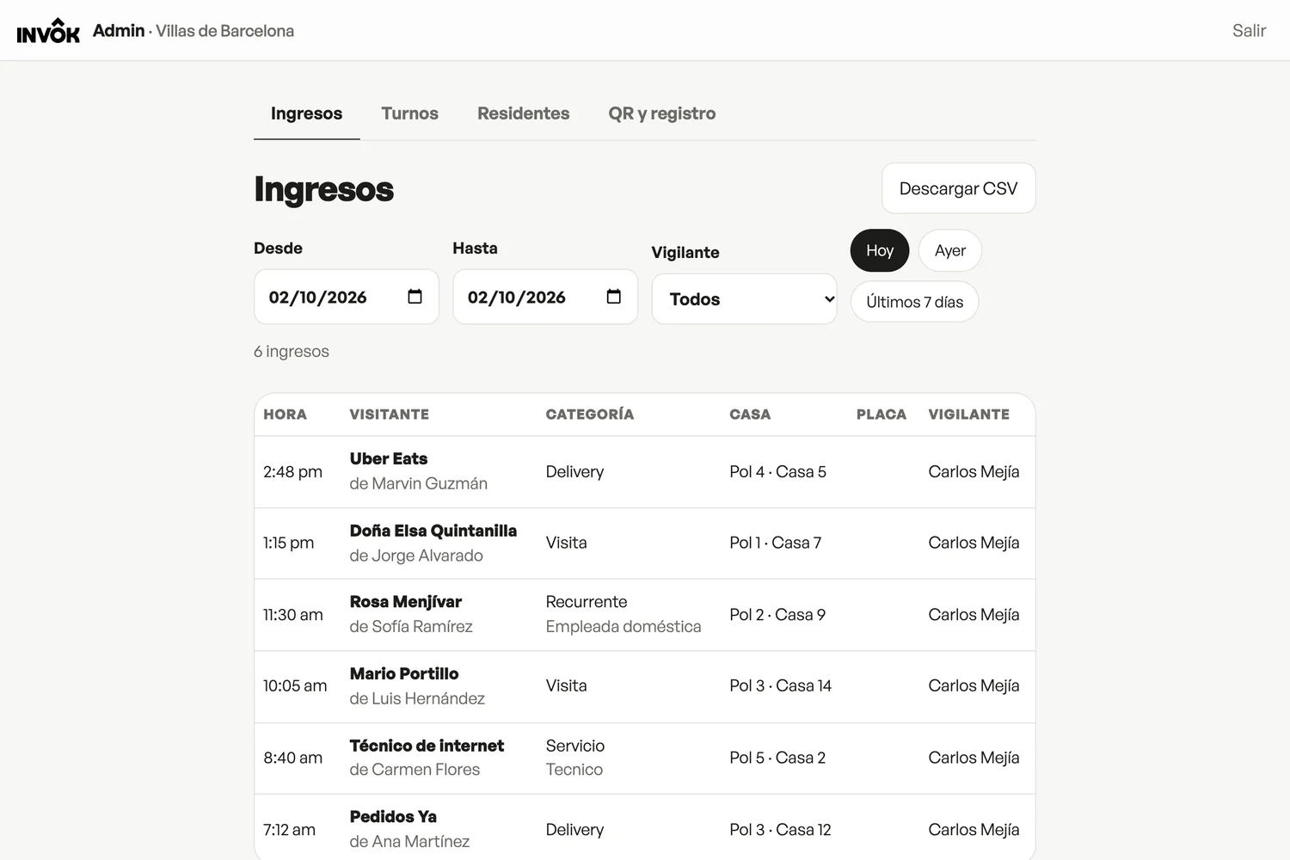Click the Pol 3 · Casa 14 cell

(x=780, y=685)
